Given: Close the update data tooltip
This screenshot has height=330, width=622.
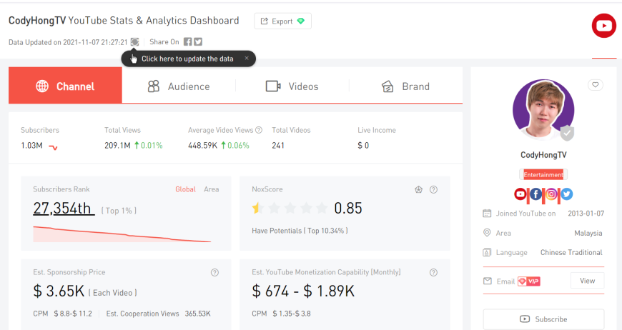Looking at the screenshot, I should pos(247,59).
